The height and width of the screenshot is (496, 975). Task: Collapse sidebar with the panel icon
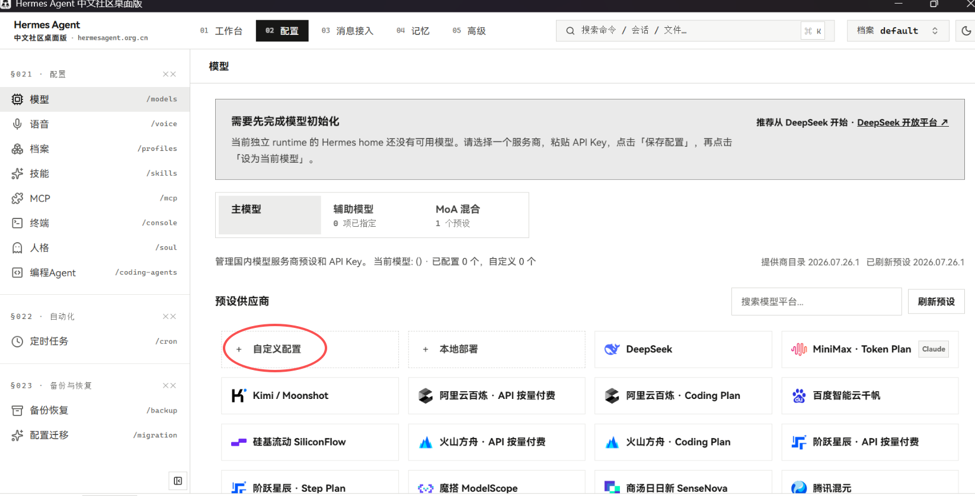178,481
